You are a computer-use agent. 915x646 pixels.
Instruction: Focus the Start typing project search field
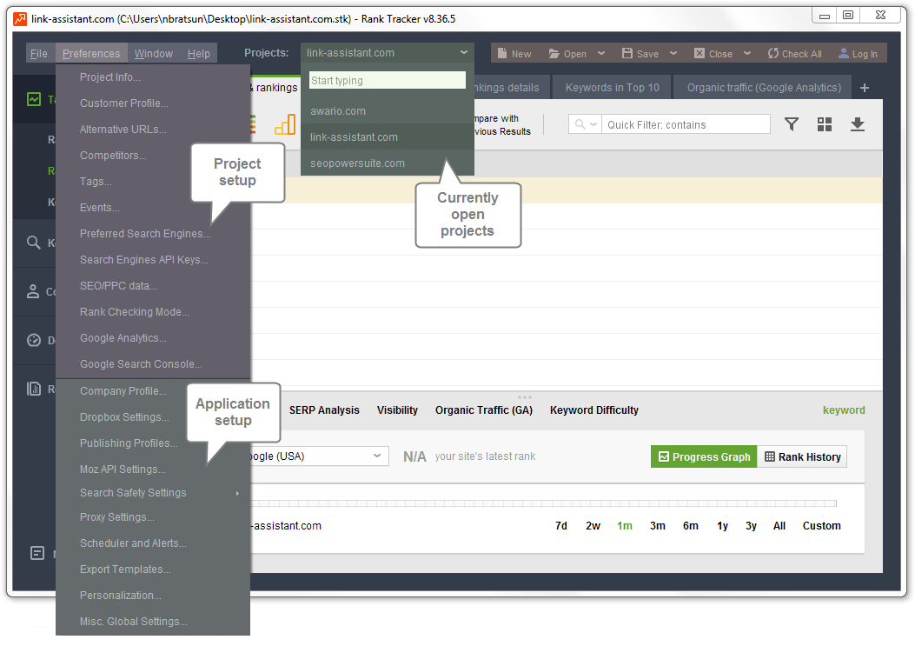(388, 80)
